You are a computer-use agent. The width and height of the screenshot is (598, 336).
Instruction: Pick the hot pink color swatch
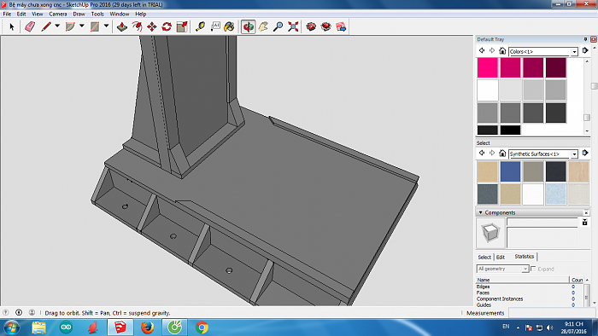pyautogui.click(x=488, y=67)
